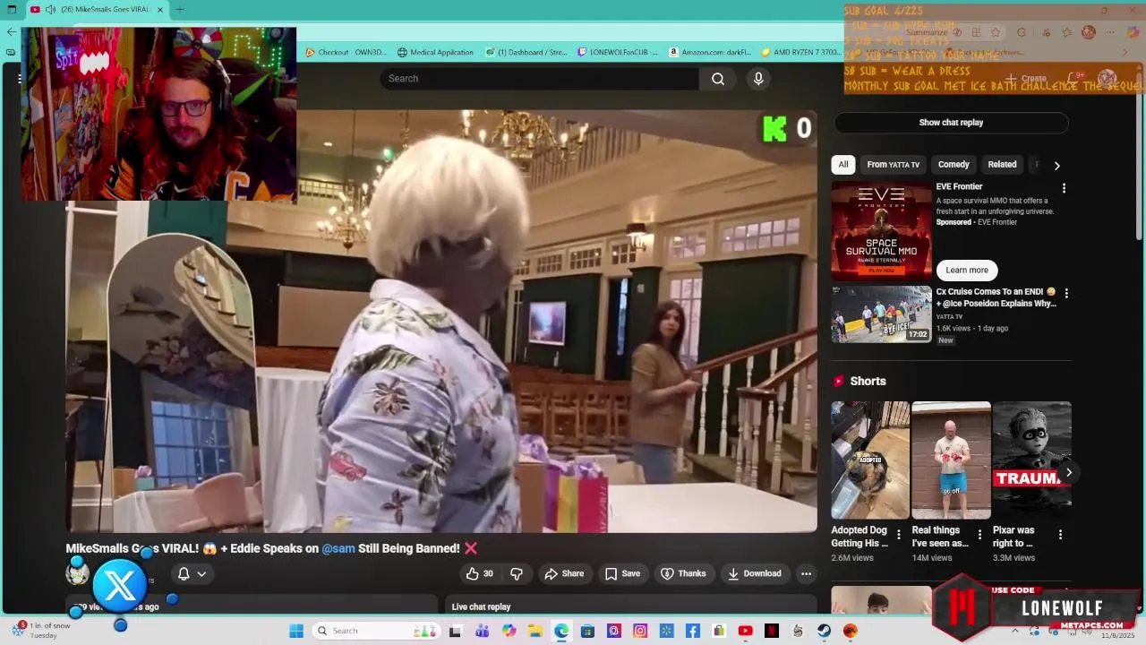Select the Related filter chip
Image resolution: width=1146 pixels, height=645 pixels.
point(1002,165)
